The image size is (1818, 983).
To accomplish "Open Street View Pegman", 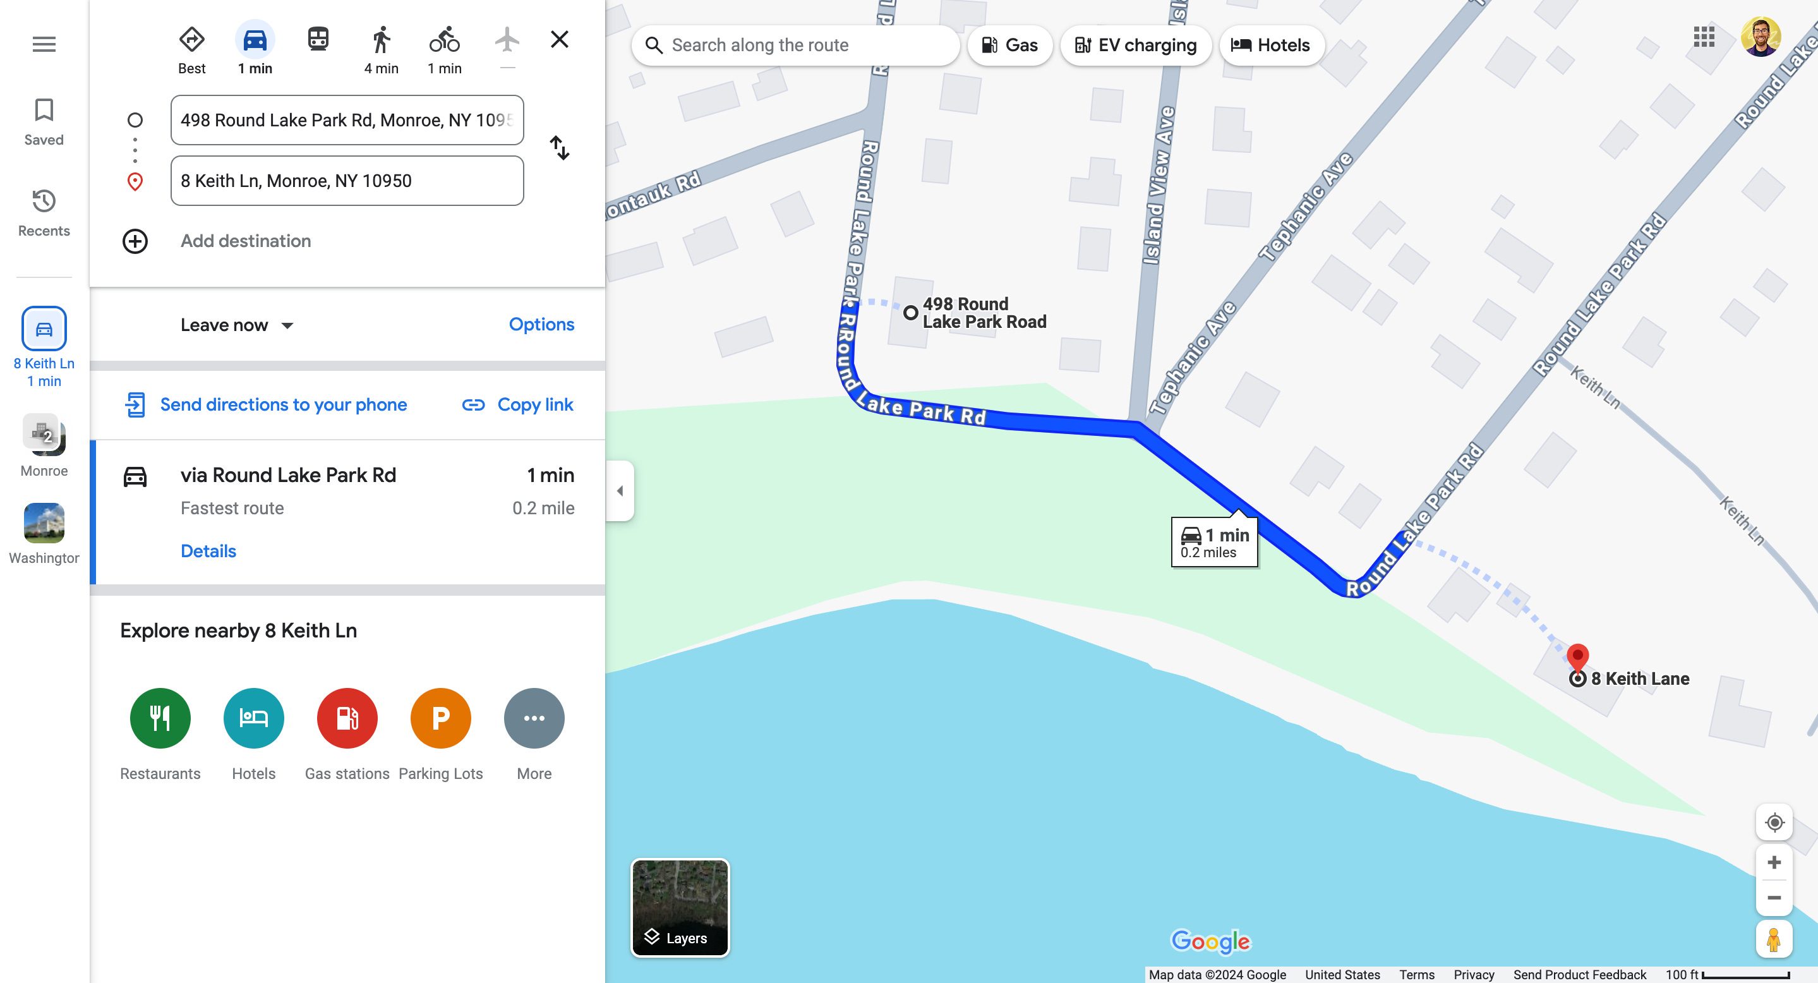I will 1774,939.
